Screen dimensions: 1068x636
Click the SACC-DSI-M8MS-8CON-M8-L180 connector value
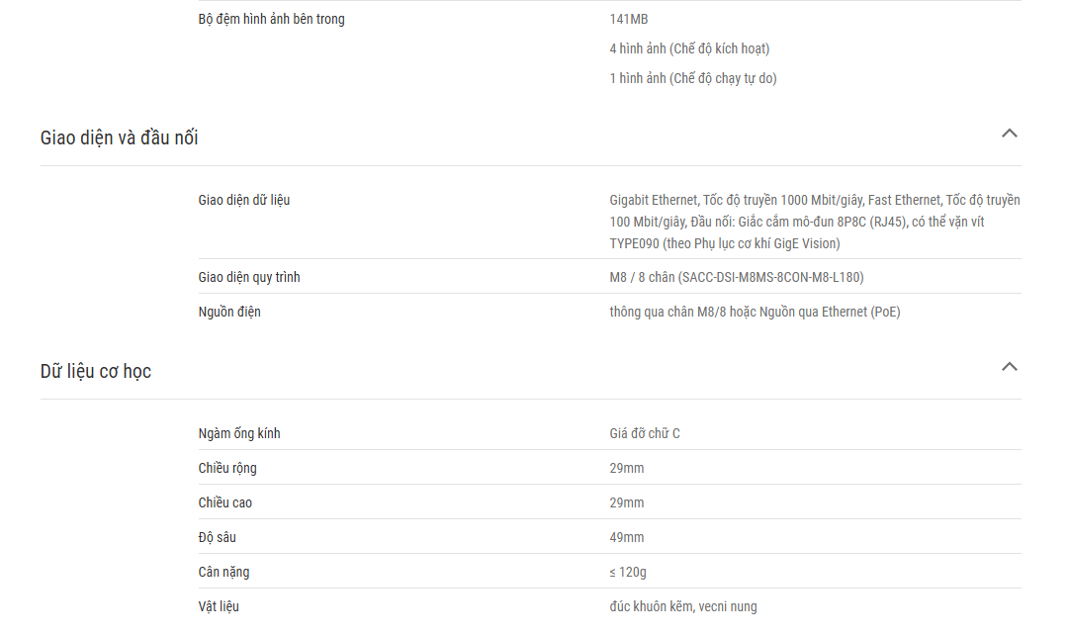(x=737, y=277)
